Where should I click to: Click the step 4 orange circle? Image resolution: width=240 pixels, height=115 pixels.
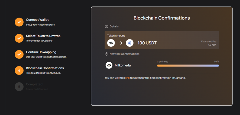click(19, 70)
